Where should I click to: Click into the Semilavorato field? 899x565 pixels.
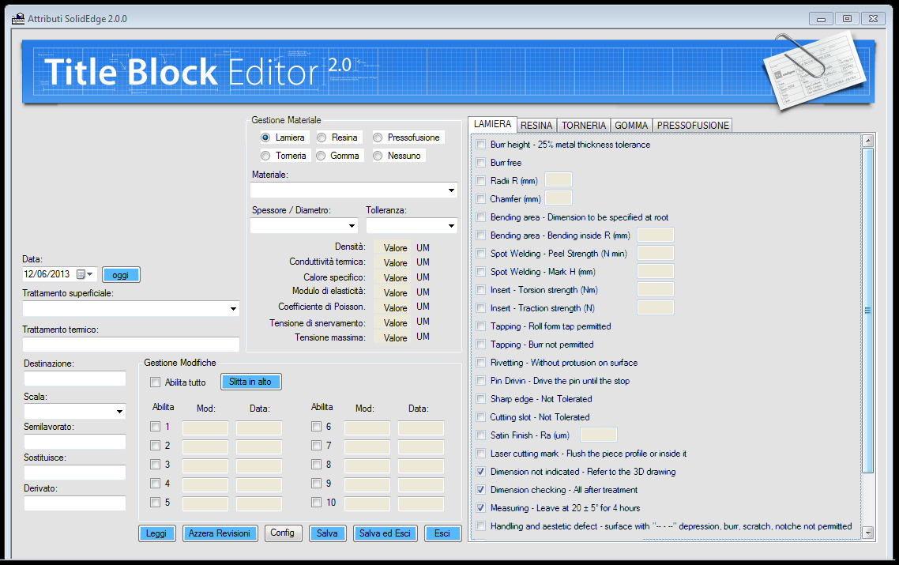[74, 441]
